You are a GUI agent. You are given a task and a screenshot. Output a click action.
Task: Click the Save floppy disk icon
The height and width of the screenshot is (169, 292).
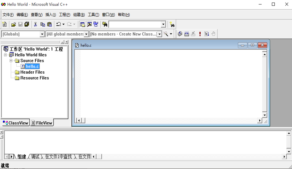[20, 24]
